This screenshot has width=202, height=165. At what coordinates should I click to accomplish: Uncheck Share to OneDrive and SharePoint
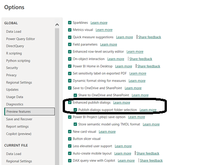(75, 95)
